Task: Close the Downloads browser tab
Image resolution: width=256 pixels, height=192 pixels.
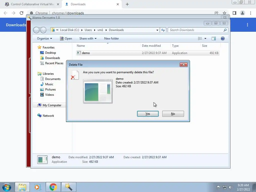Action: coord(118,4)
